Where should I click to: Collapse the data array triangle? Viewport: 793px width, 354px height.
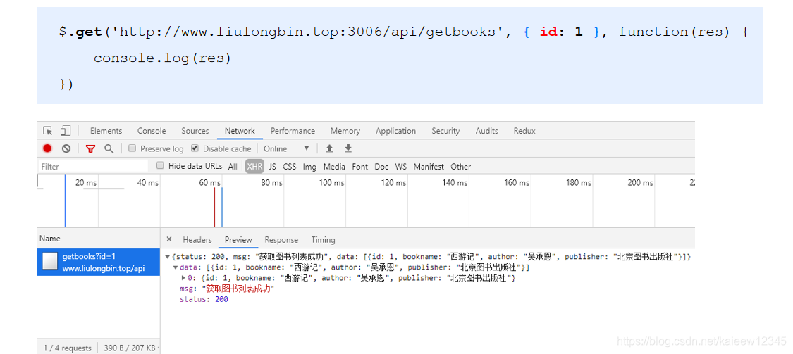click(176, 267)
